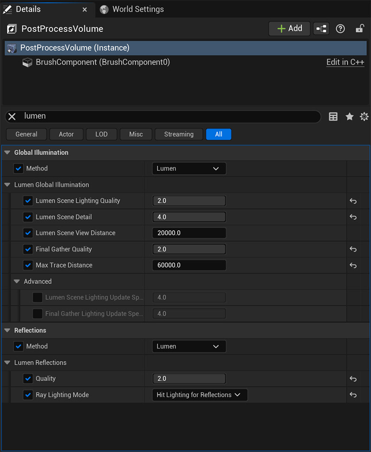Open Reflections Method Lumen dropdown
Viewport: 371px width, 452px height.
(x=189, y=346)
